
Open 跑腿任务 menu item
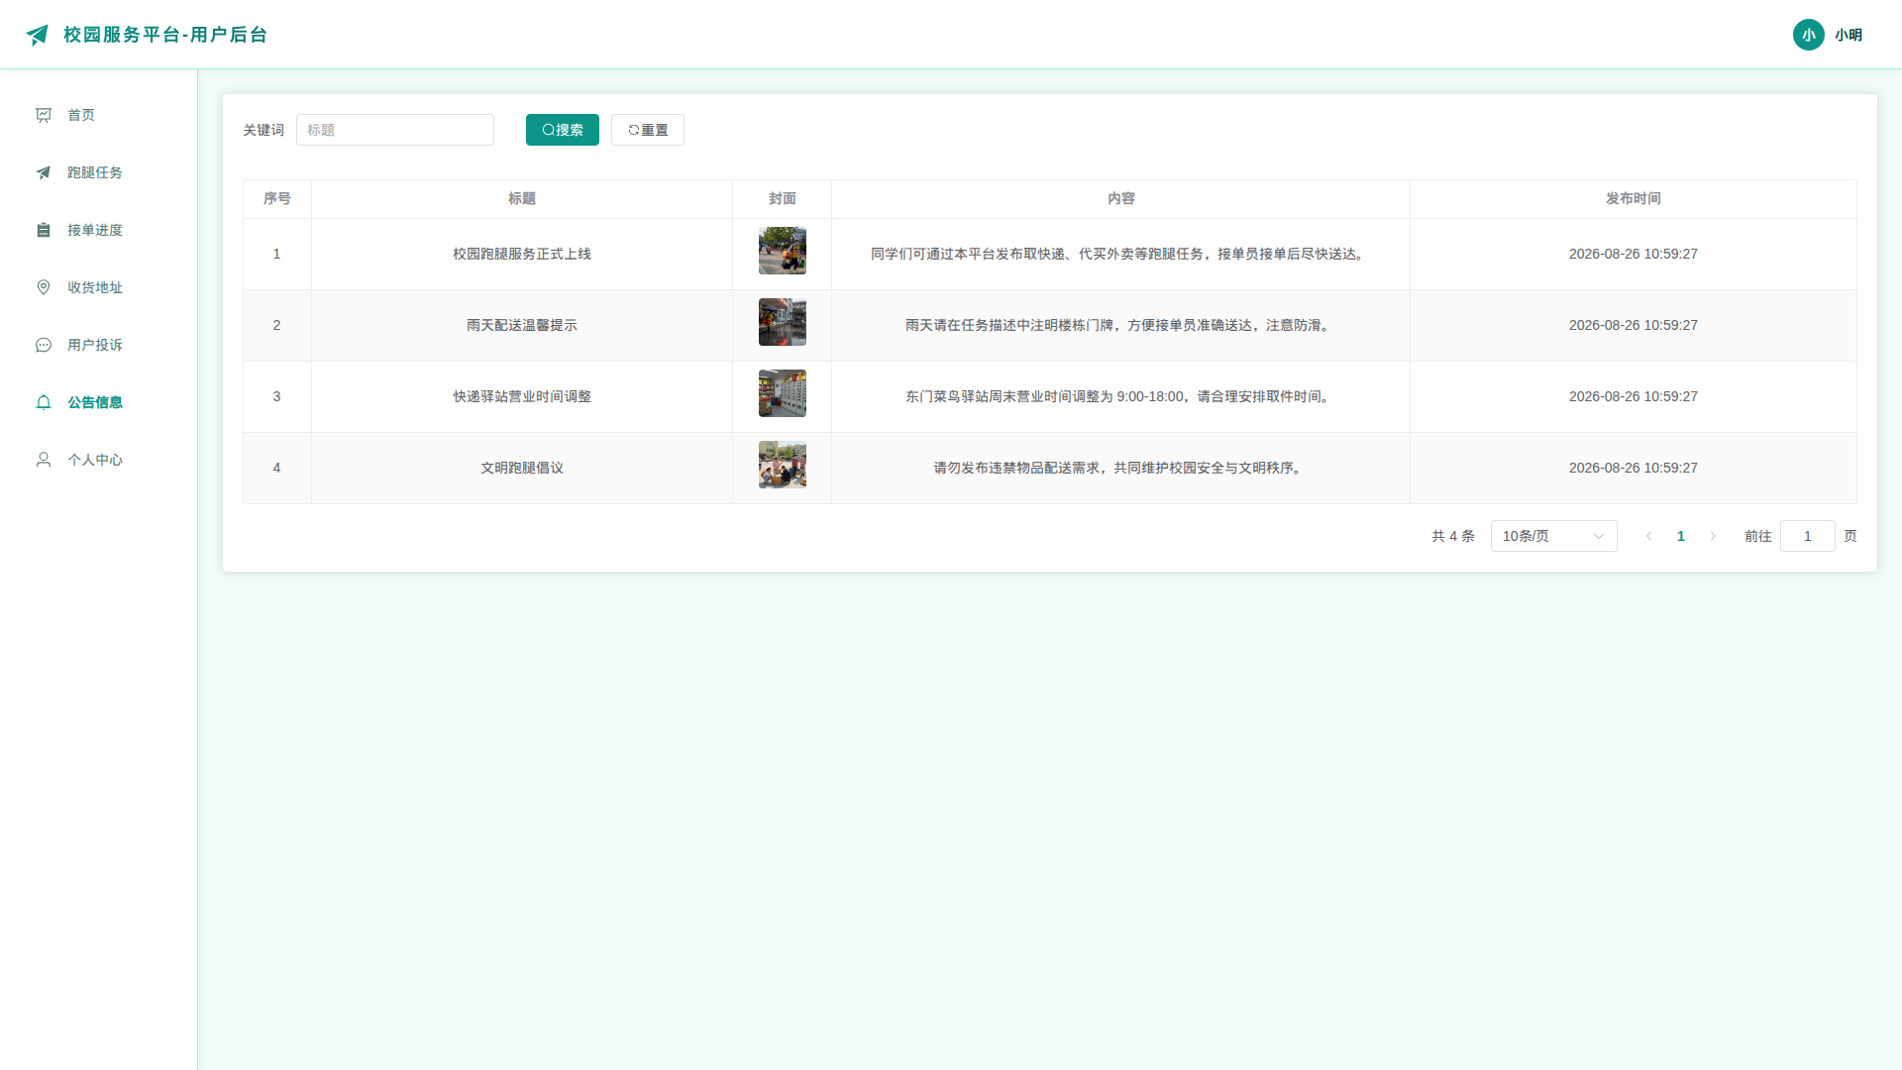pyautogui.click(x=99, y=172)
